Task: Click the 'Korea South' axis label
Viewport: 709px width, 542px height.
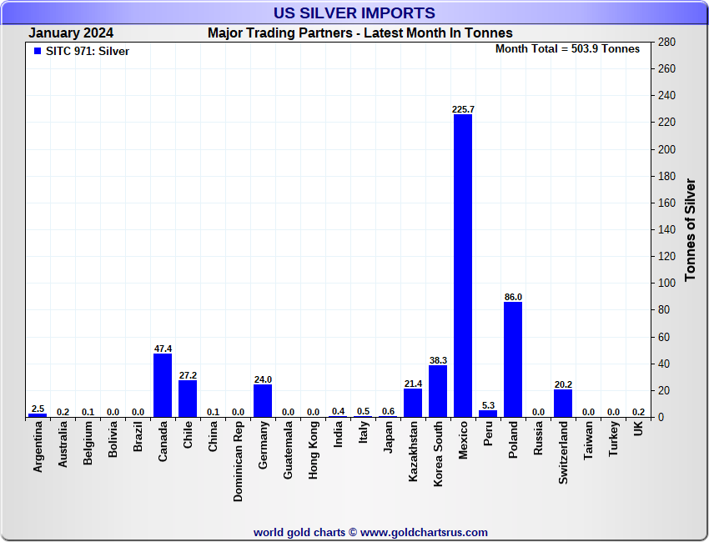Action: (438, 454)
